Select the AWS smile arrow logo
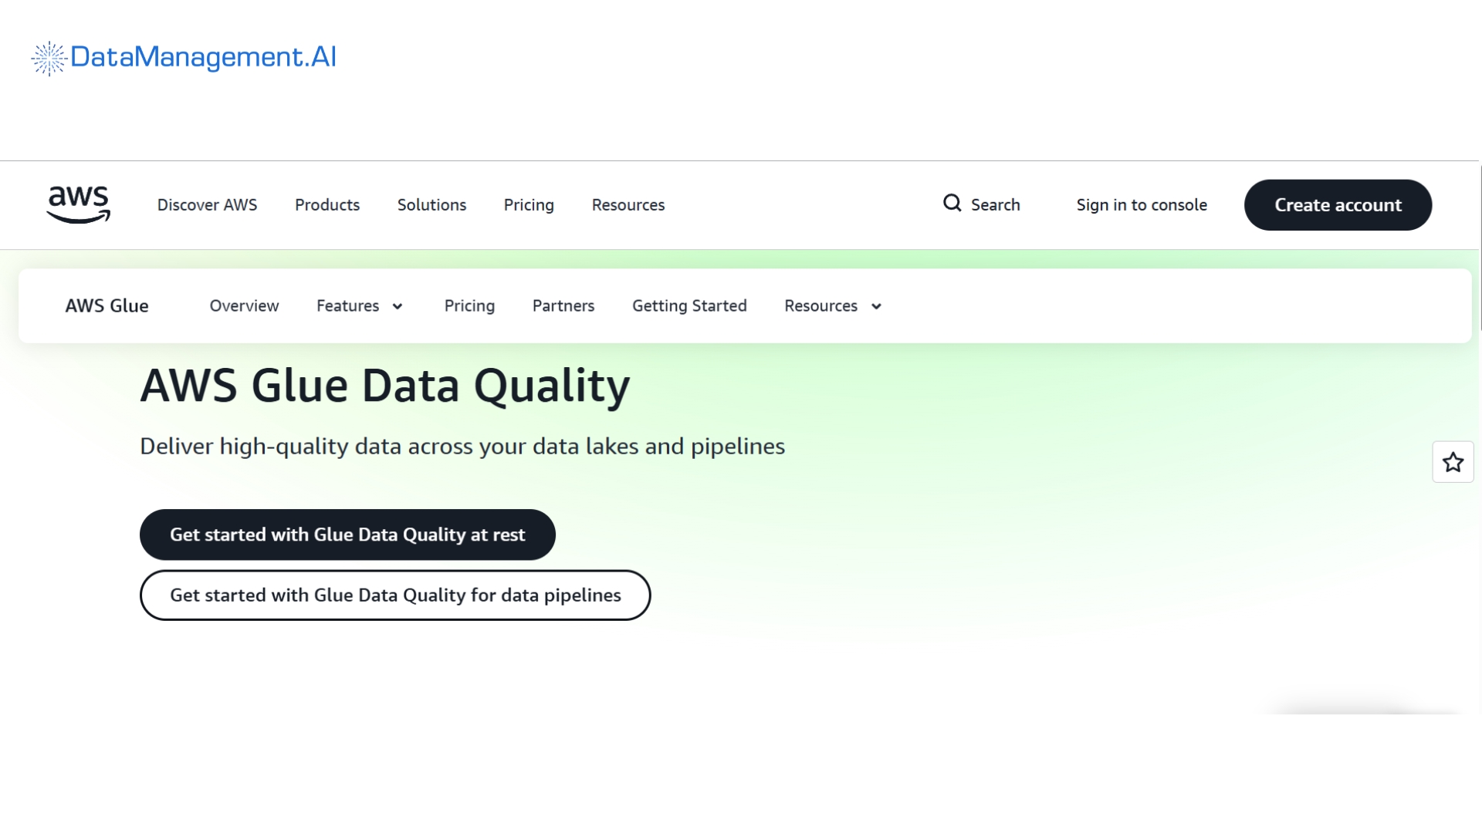This screenshot has height=833, width=1482. [78, 216]
